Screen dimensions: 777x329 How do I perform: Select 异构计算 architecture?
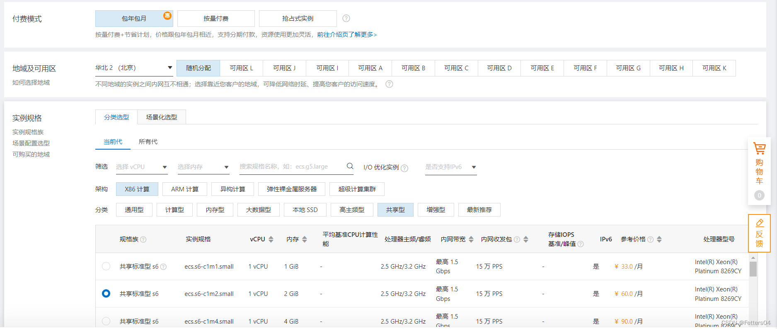(x=232, y=189)
